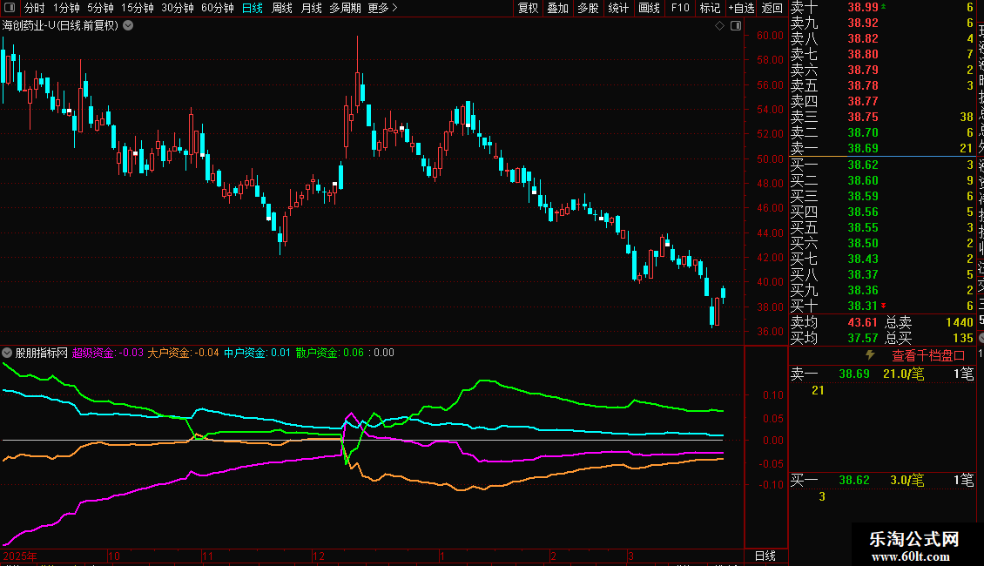Click the 标记 mark tool
The height and width of the screenshot is (566, 984).
point(710,8)
